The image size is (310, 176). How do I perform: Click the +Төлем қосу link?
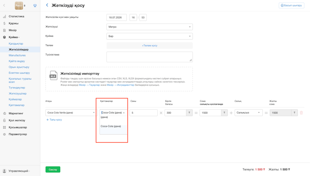click(149, 46)
